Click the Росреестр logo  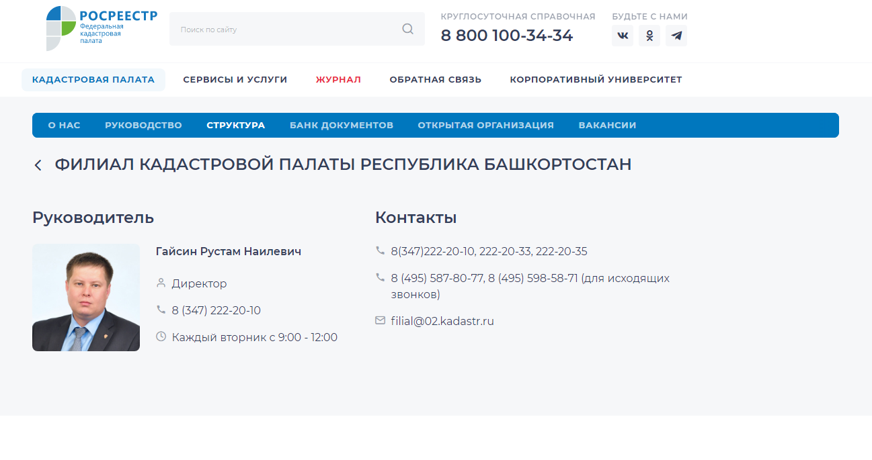pyautogui.click(x=101, y=30)
